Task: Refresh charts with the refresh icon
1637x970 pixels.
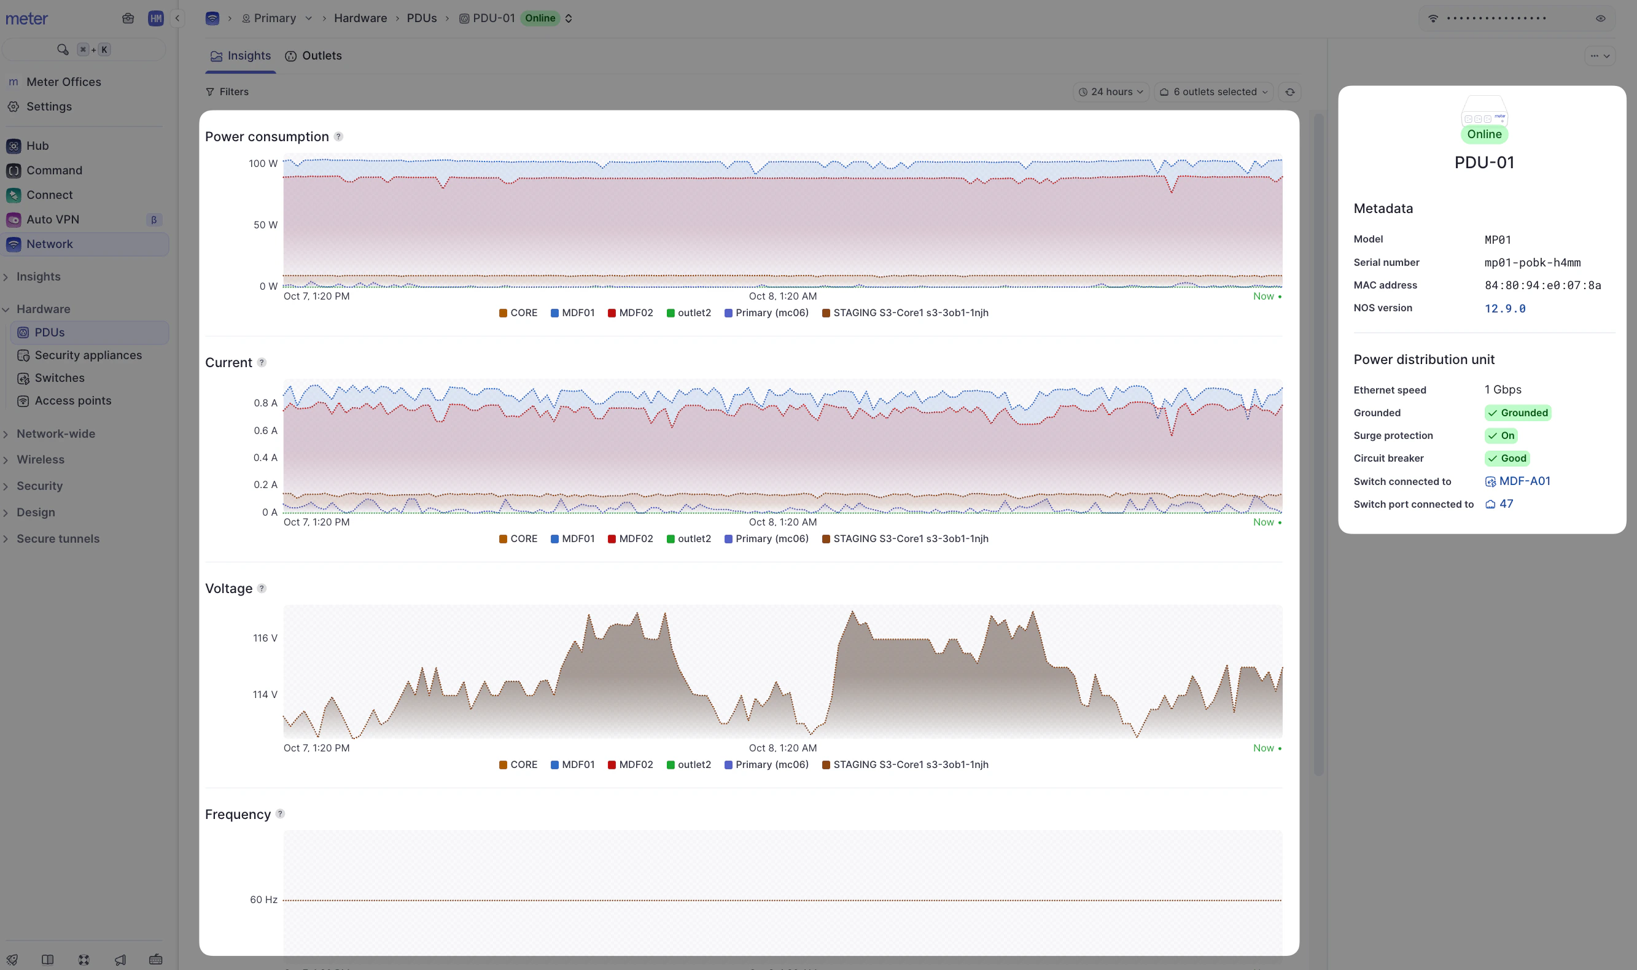Action: (1290, 91)
